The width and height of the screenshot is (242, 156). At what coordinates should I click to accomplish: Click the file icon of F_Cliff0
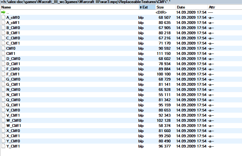pos(3,69)
